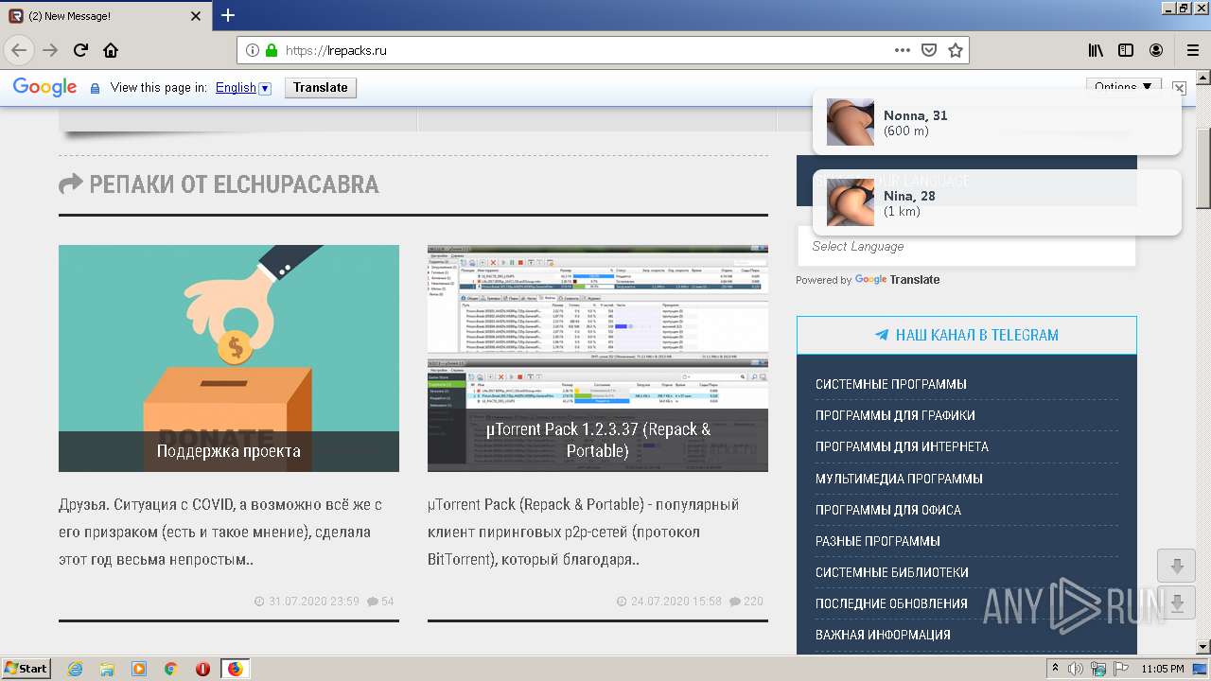Go back to the previous page
Screen dimensions: 1211x681
click(19, 50)
